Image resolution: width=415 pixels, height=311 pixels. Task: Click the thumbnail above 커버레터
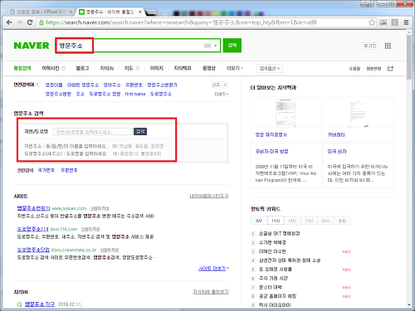[x=359, y=112]
